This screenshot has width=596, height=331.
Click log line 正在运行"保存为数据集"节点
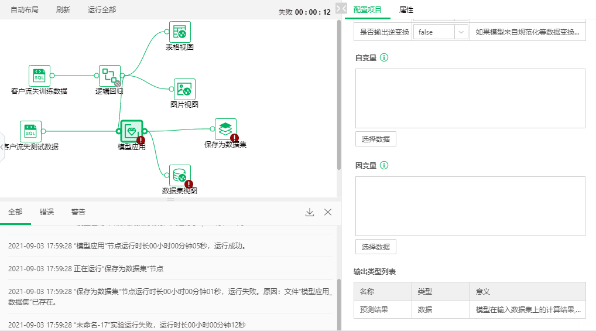[86, 268]
